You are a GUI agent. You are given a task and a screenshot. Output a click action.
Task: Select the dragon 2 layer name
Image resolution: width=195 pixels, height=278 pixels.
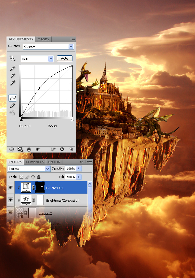click(45, 213)
